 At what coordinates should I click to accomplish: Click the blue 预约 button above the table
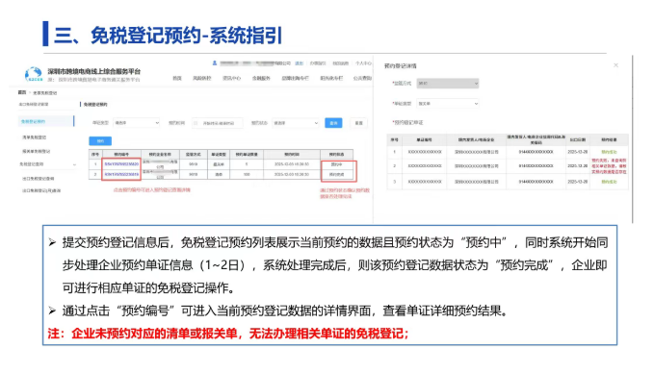click(100, 140)
